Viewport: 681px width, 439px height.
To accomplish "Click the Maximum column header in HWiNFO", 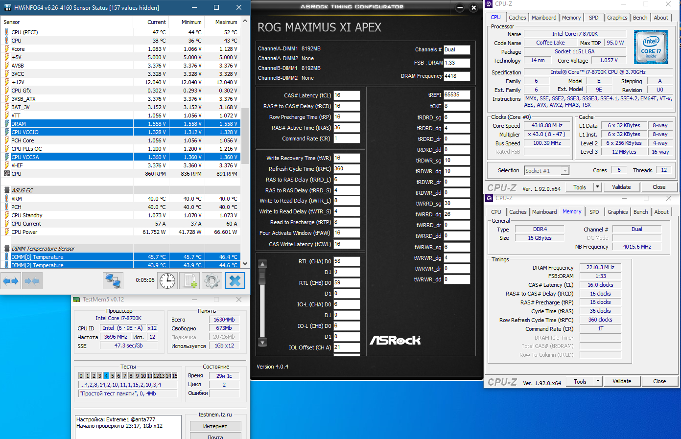I will pos(222,22).
